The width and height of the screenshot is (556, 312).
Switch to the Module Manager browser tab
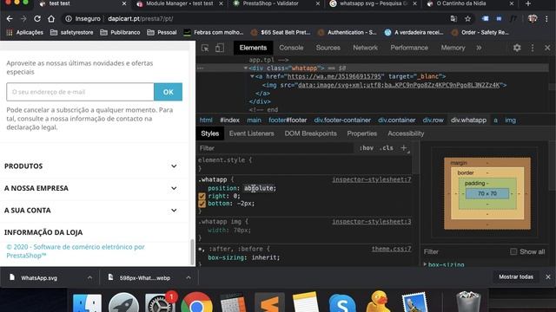[x=180, y=3]
